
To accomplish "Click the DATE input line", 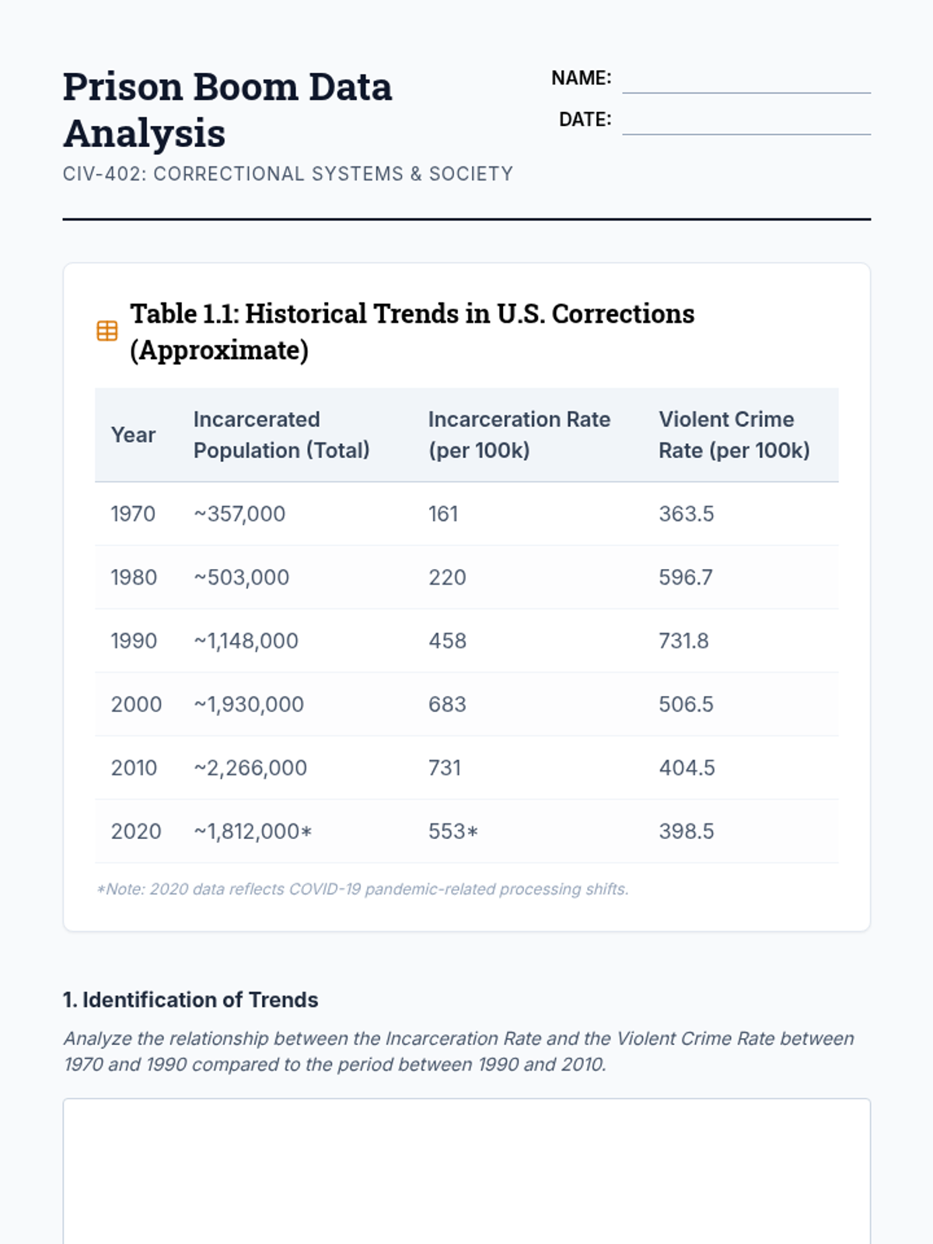I will tap(746, 122).
